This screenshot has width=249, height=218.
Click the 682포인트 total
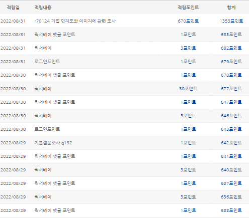coord(231,48)
